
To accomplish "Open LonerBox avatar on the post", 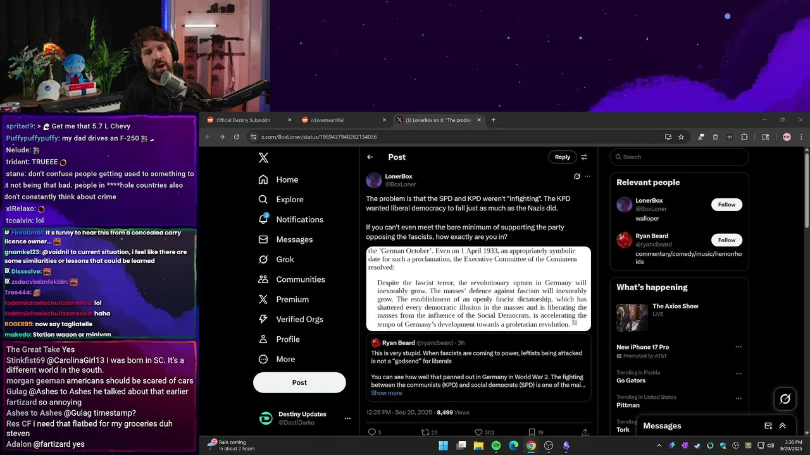I will (374, 180).
